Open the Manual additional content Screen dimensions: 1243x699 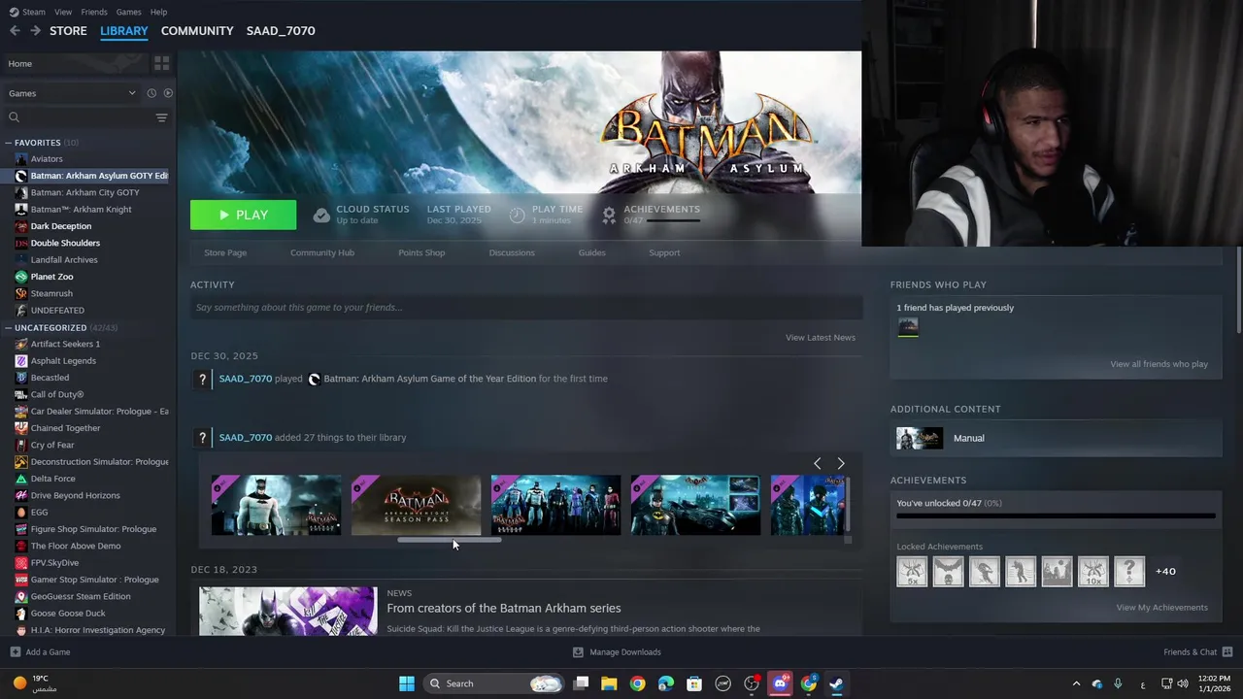point(1056,438)
